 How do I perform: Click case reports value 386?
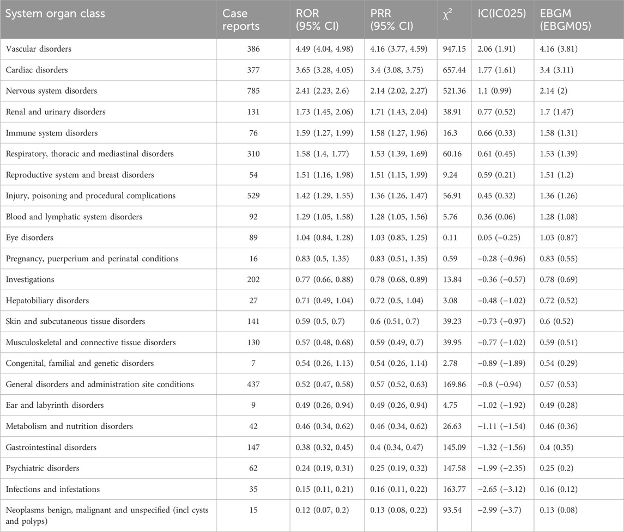253,50
